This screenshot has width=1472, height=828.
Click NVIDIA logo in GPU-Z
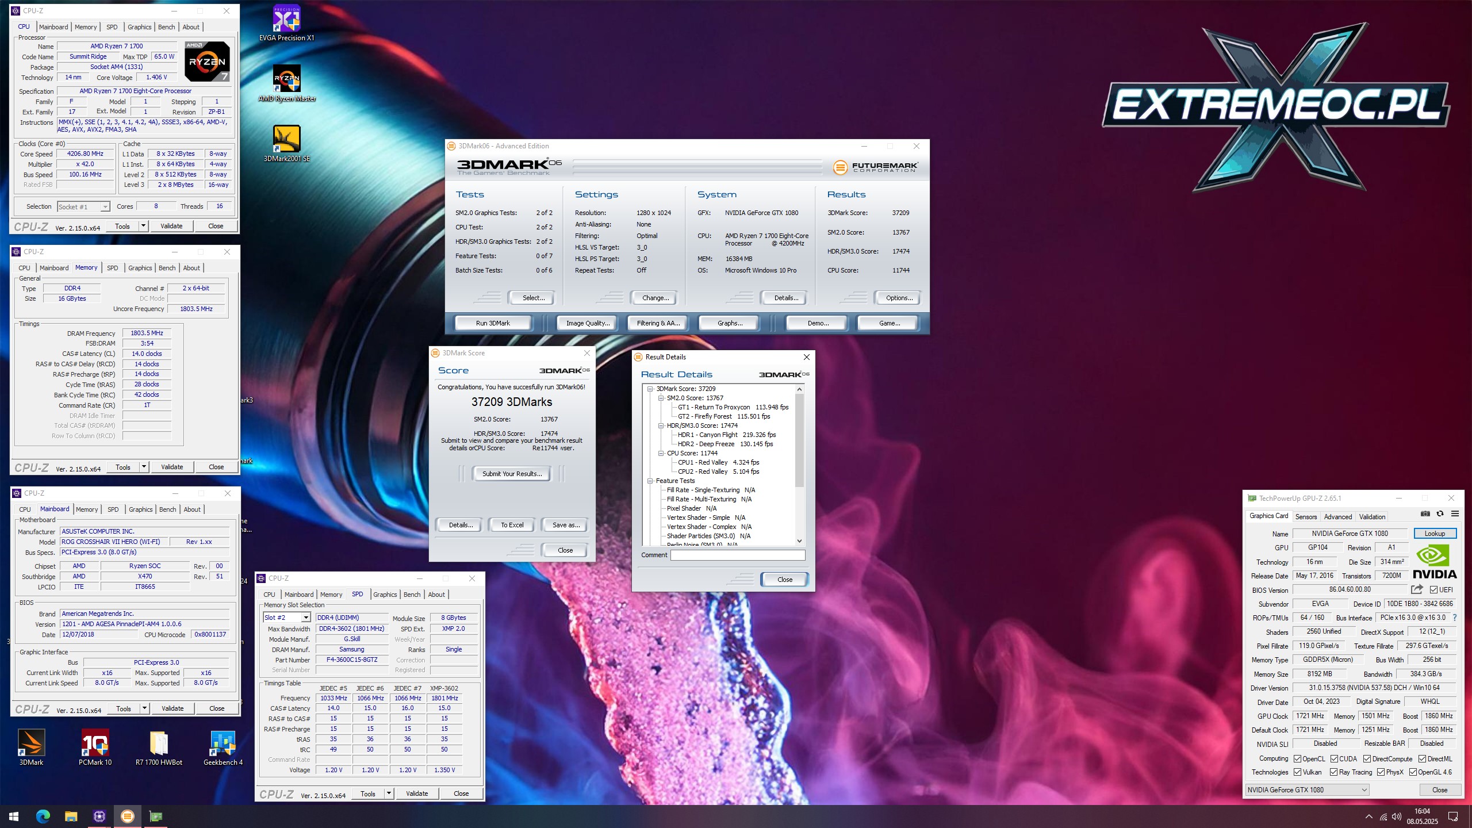[x=1435, y=562]
